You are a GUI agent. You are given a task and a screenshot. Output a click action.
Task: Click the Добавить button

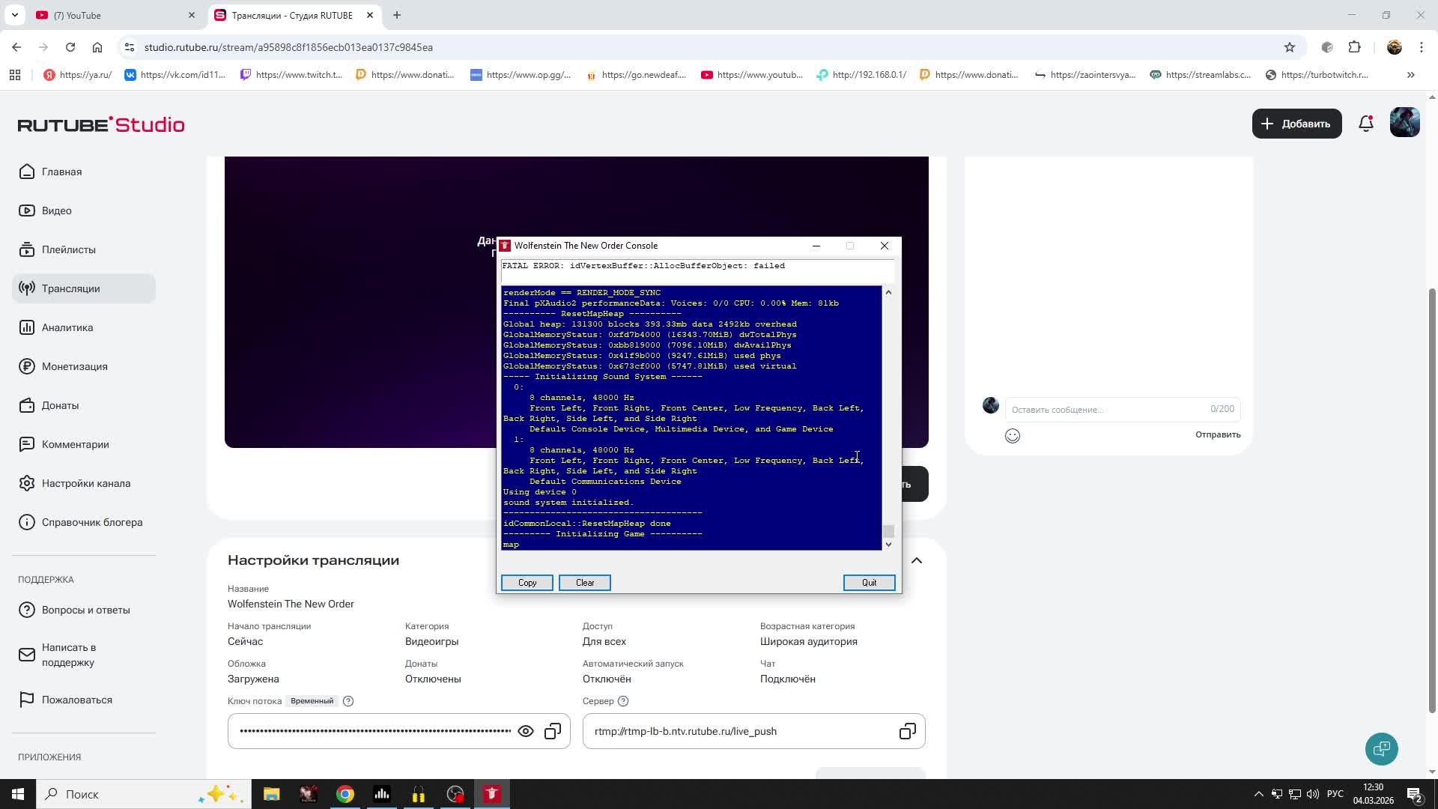click(x=1296, y=124)
